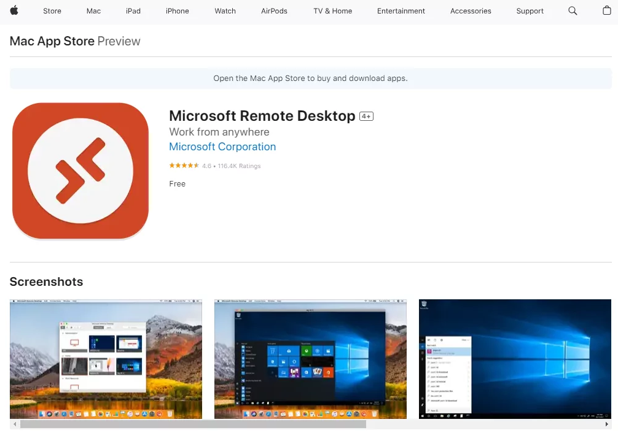This screenshot has width=618, height=433.
Task: Click the Mac App Store heading link
Action: 52,41
